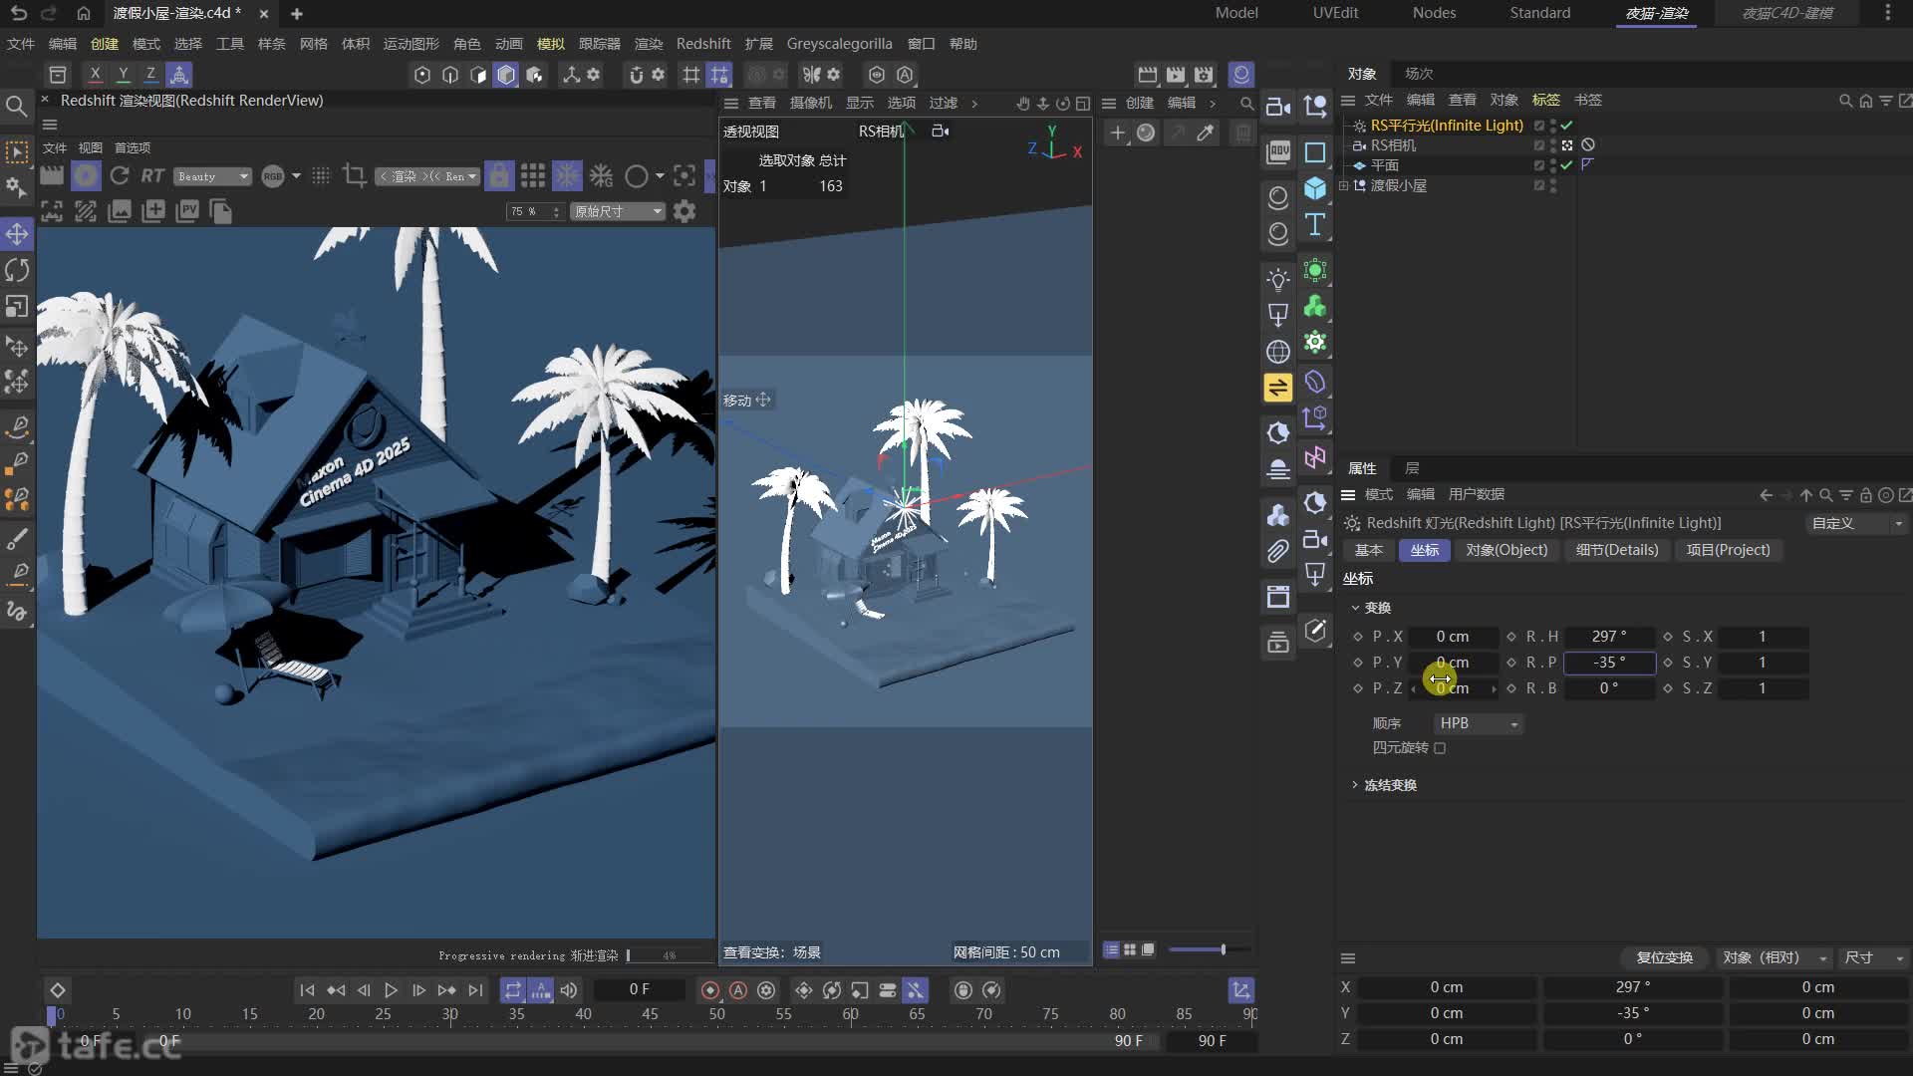The image size is (1913, 1076).
Task: Open the render camera selection dropdown
Action: pyautogui.click(x=428, y=176)
